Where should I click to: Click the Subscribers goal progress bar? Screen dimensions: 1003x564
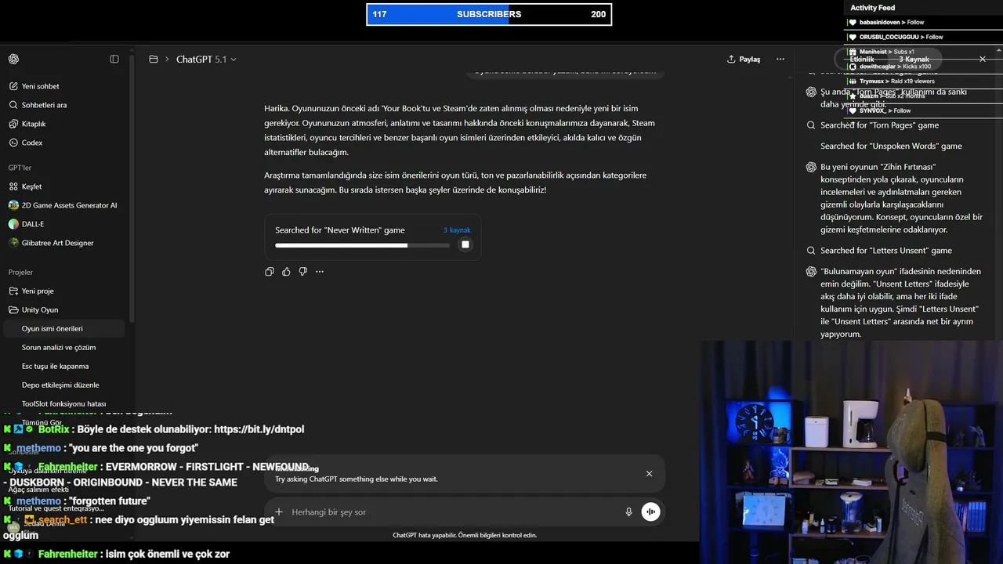point(489,14)
